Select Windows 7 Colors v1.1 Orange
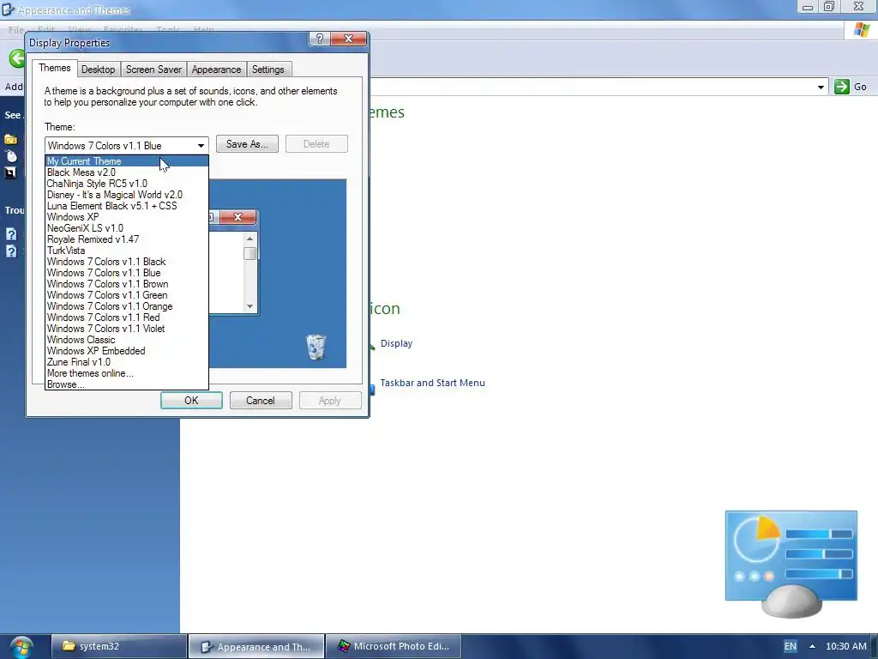Image resolution: width=878 pixels, height=659 pixels. click(x=127, y=306)
